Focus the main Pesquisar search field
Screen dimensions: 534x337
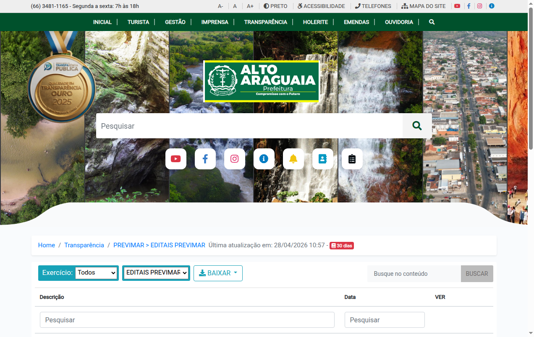click(249, 126)
